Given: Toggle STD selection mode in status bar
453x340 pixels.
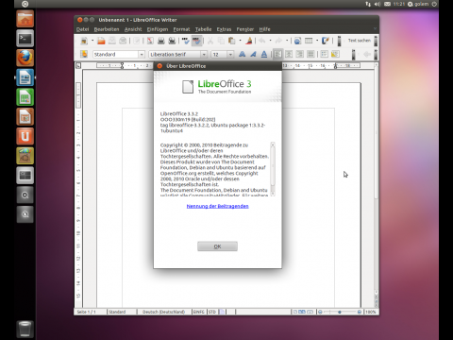Looking at the screenshot, I should pyautogui.click(x=212, y=312).
